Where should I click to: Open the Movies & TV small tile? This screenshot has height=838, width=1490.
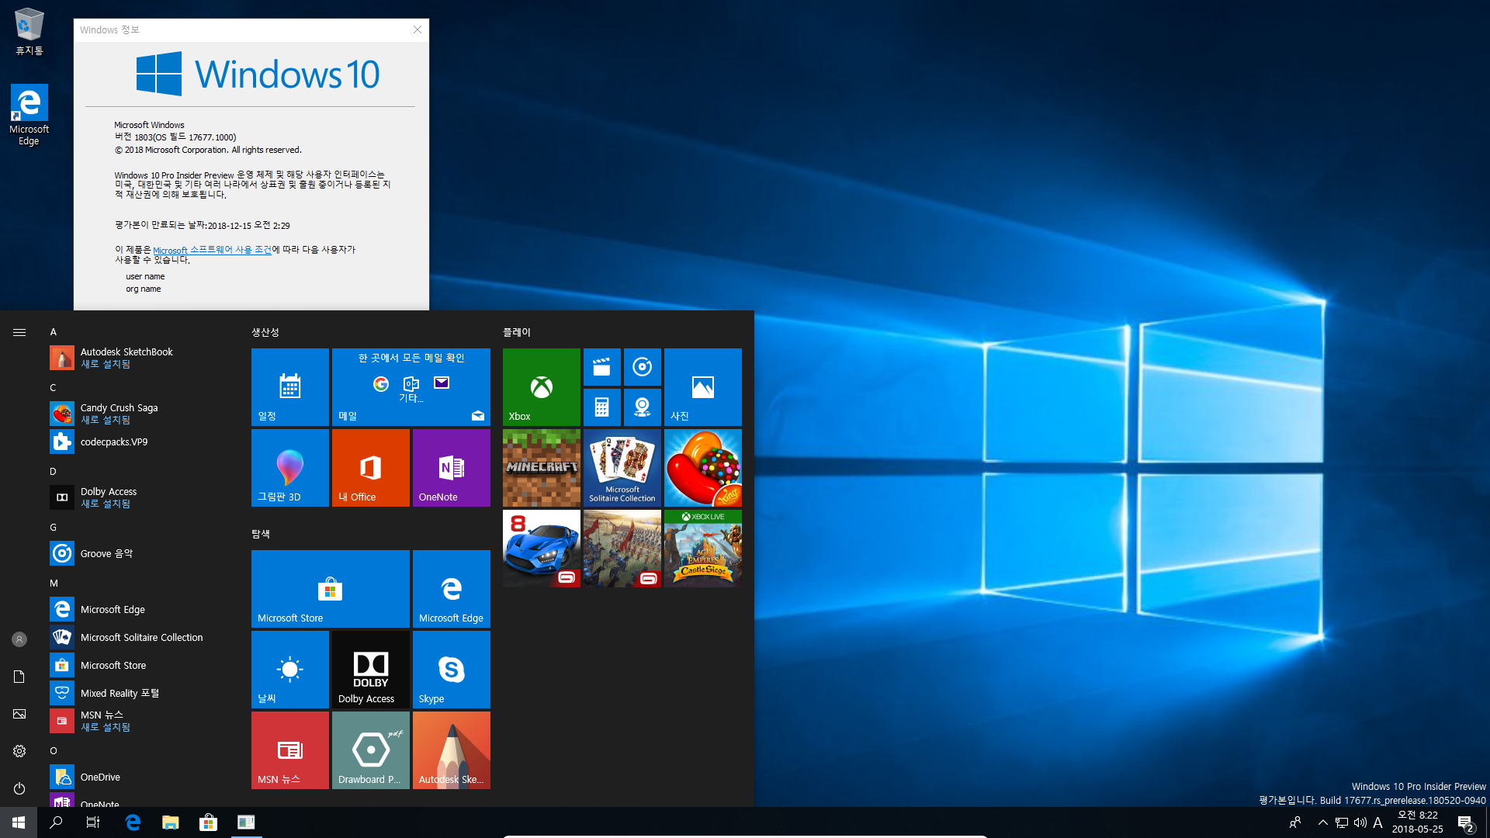[602, 367]
